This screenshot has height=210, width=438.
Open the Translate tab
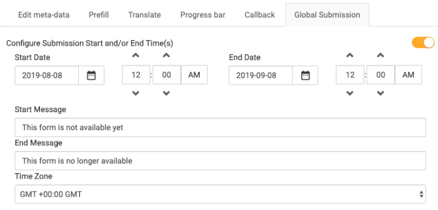coord(144,15)
